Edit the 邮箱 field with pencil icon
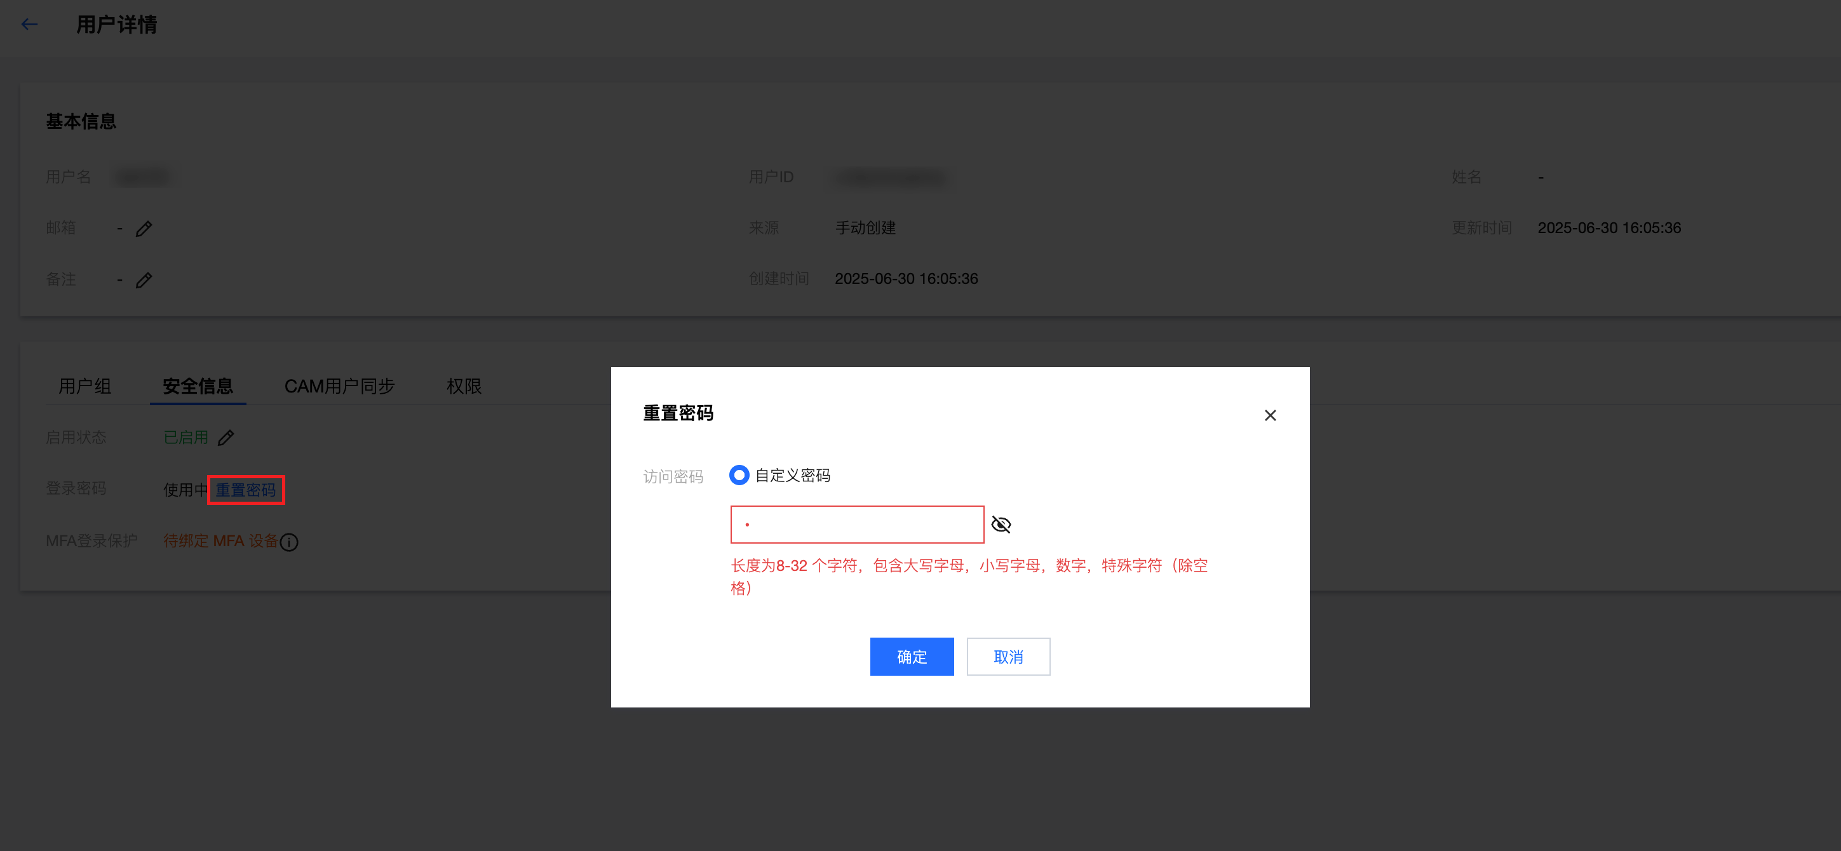1841x851 pixels. tap(144, 229)
